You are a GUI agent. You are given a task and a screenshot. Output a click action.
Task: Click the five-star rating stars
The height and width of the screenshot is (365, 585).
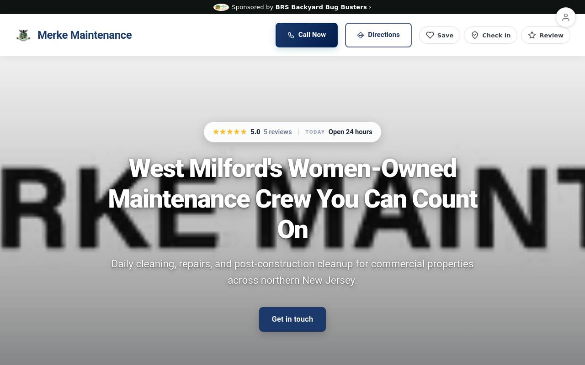pos(230,132)
